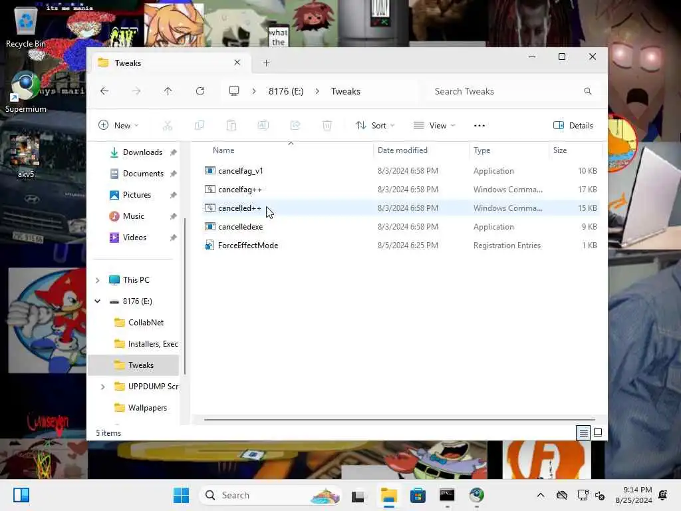The width and height of the screenshot is (681, 511).
Task: Open the CollabNet folder in tree
Action: coord(146,323)
